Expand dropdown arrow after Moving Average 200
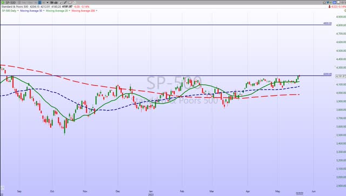 tap(97, 11)
